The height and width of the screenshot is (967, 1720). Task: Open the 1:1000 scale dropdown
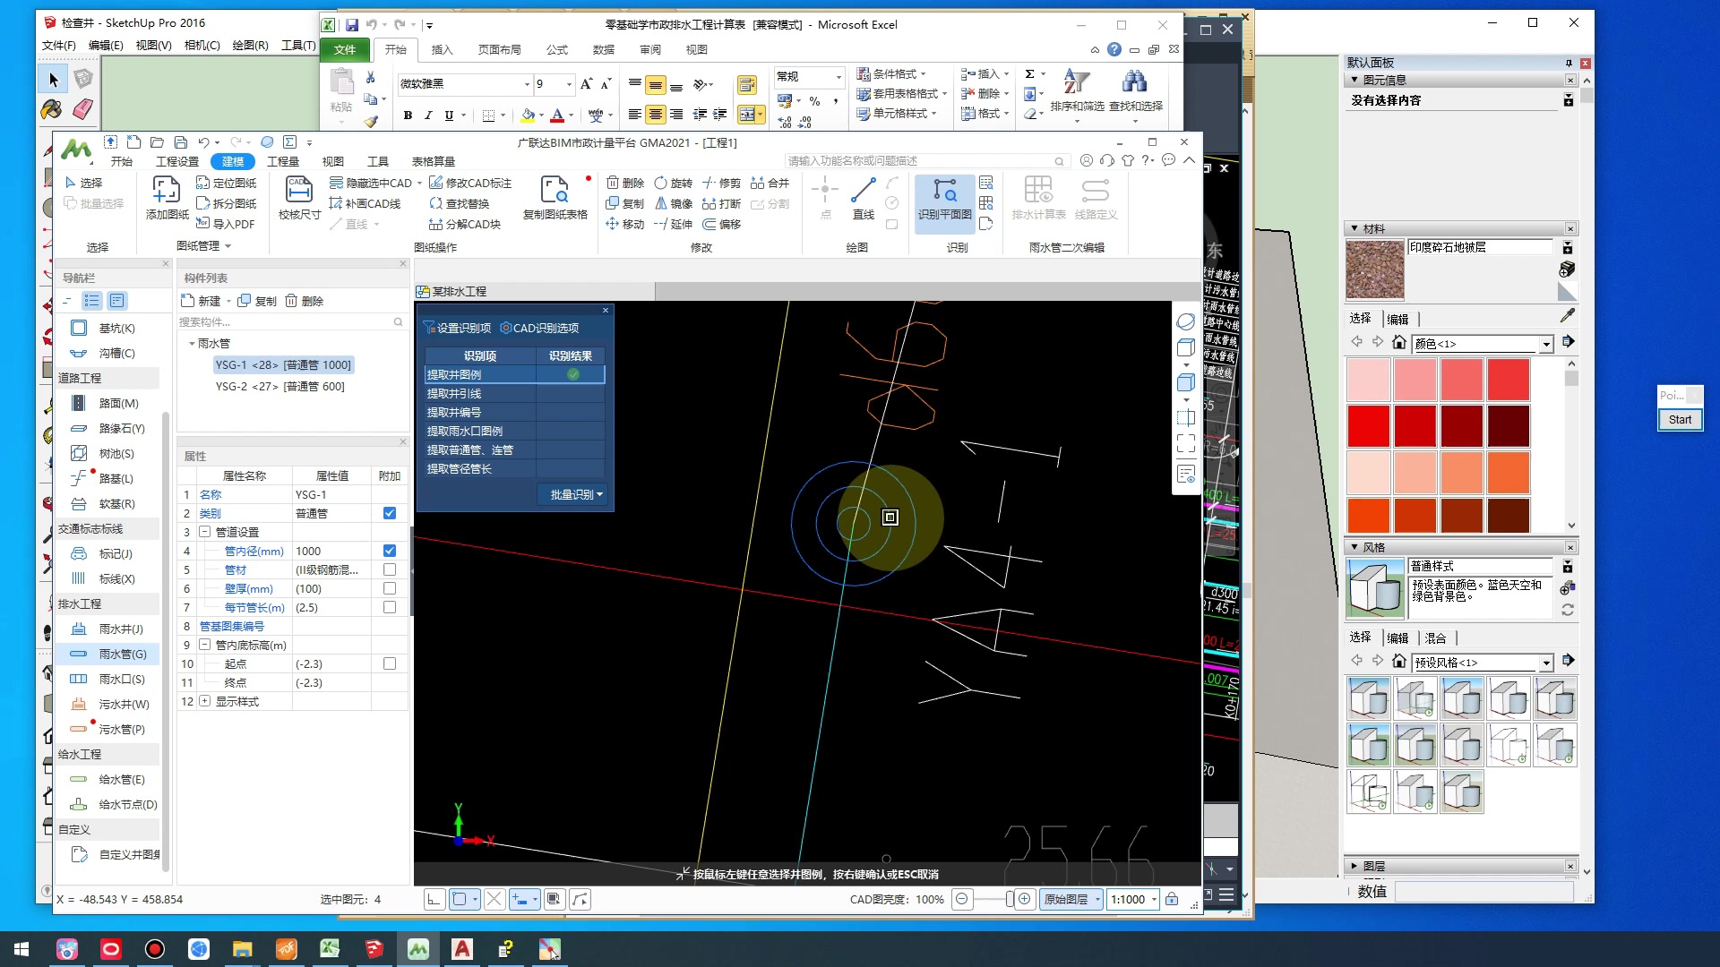click(1154, 900)
